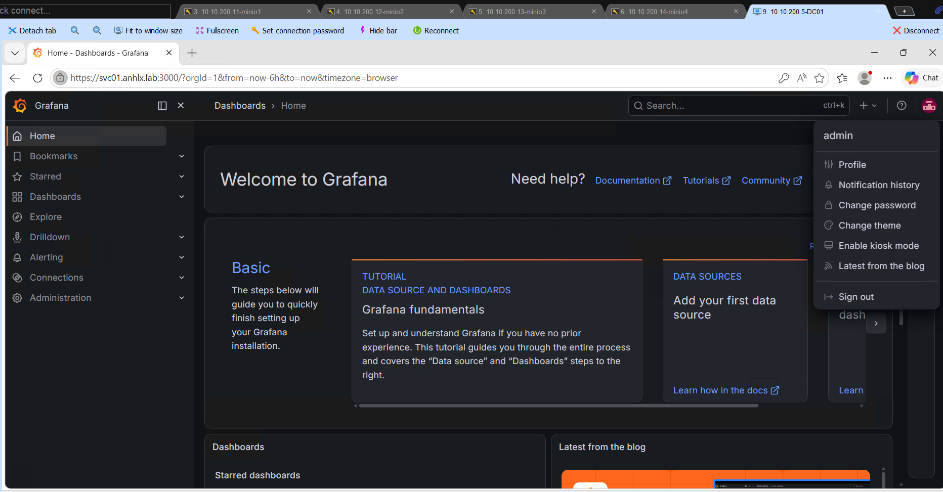The height and width of the screenshot is (492, 943).
Task: Open browser Settings and more menu
Action: click(x=887, y=78)
